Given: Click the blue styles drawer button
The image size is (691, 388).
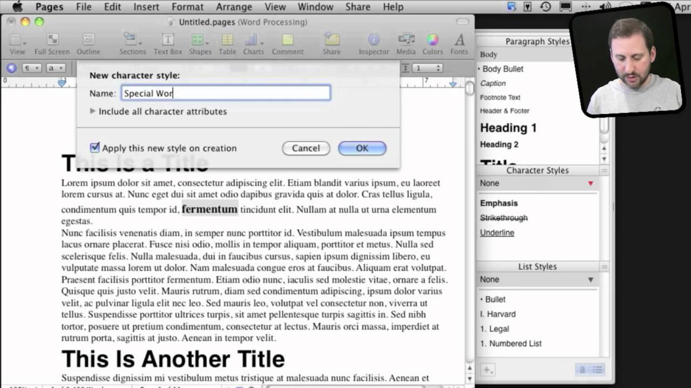Looking at the screenshot, I should pos(11,68).
